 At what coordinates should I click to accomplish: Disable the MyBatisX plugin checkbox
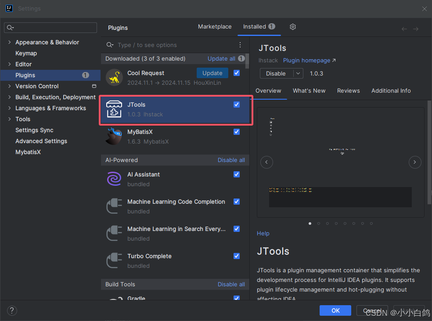click(236, 132)
